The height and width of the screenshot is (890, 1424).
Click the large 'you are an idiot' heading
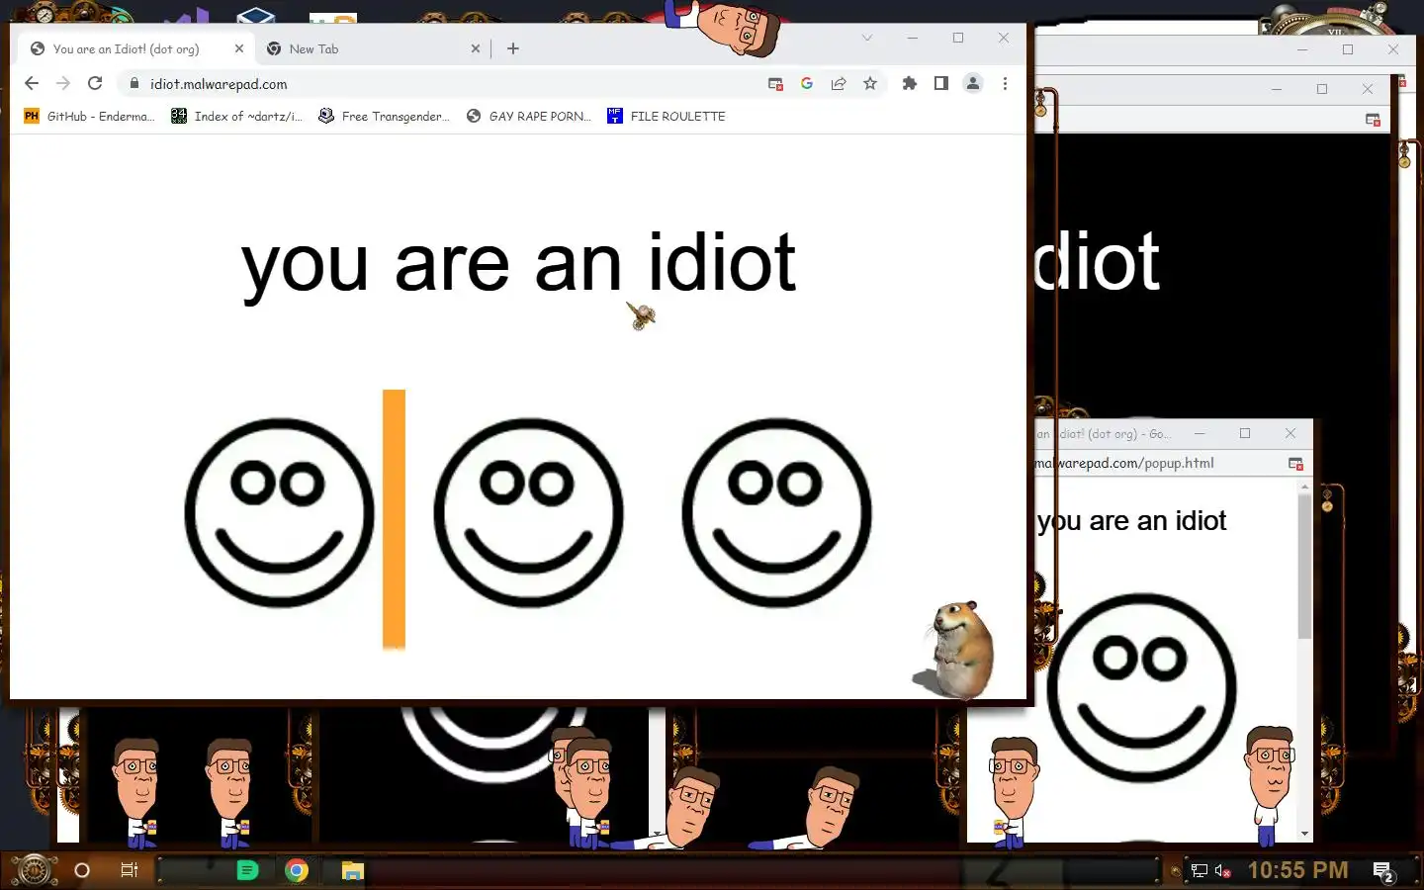pyautogui.click(x=518, y=263)
